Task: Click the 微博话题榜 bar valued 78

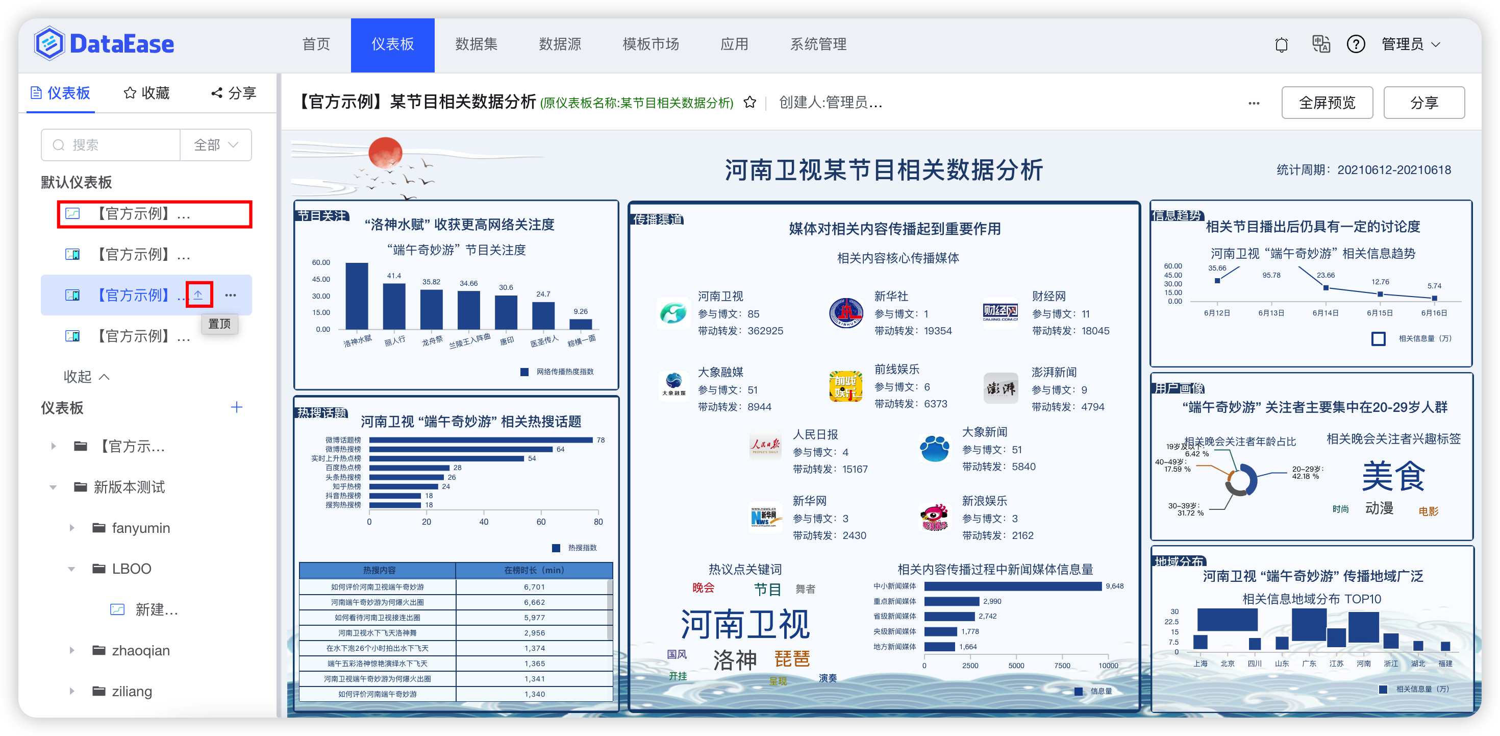Action: [x=481, y=440]
